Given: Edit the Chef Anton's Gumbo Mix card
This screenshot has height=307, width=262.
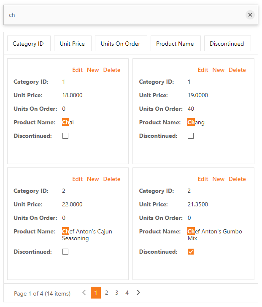Looking at the screenshot, I should (x=203, y=179).
